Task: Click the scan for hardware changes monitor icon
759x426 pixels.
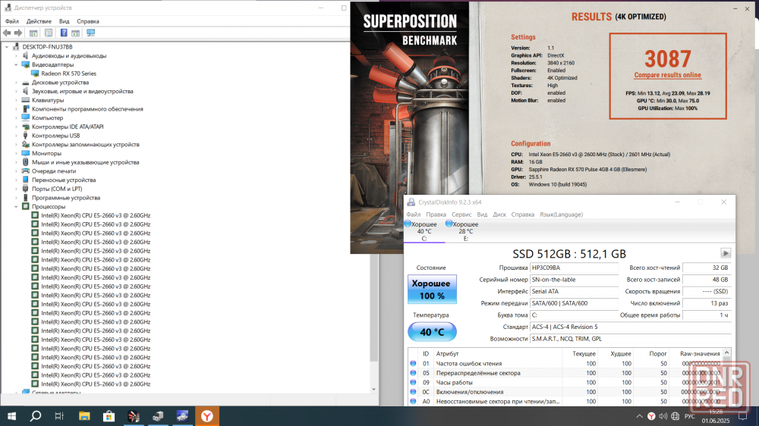Action: click(90, 33)
